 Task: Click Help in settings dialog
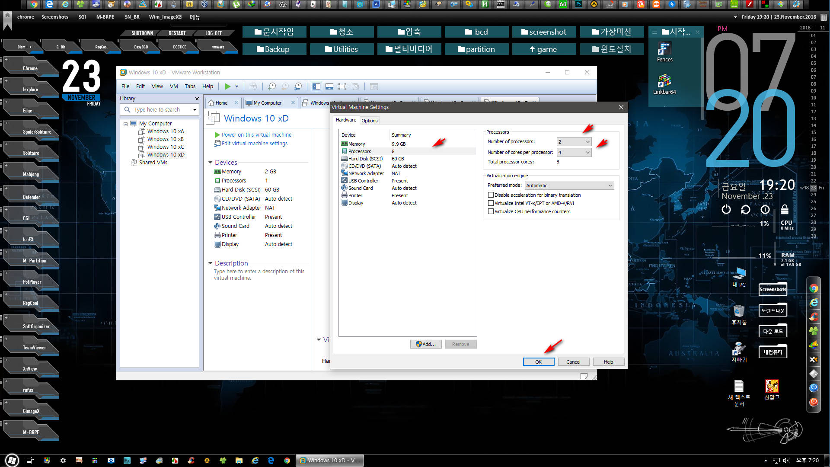click(608, 362)
